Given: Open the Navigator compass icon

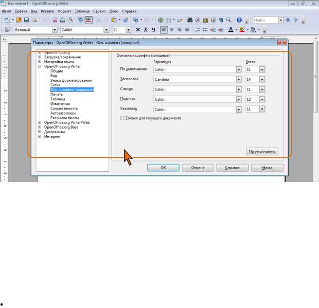Looking at the screenshot, I should (x=198, y=20).
